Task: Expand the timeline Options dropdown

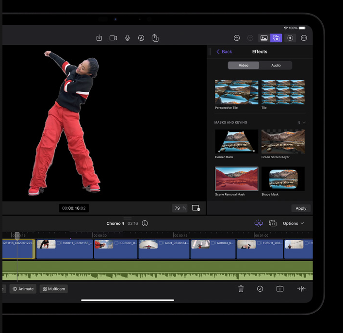Action: tap(294, 223)
